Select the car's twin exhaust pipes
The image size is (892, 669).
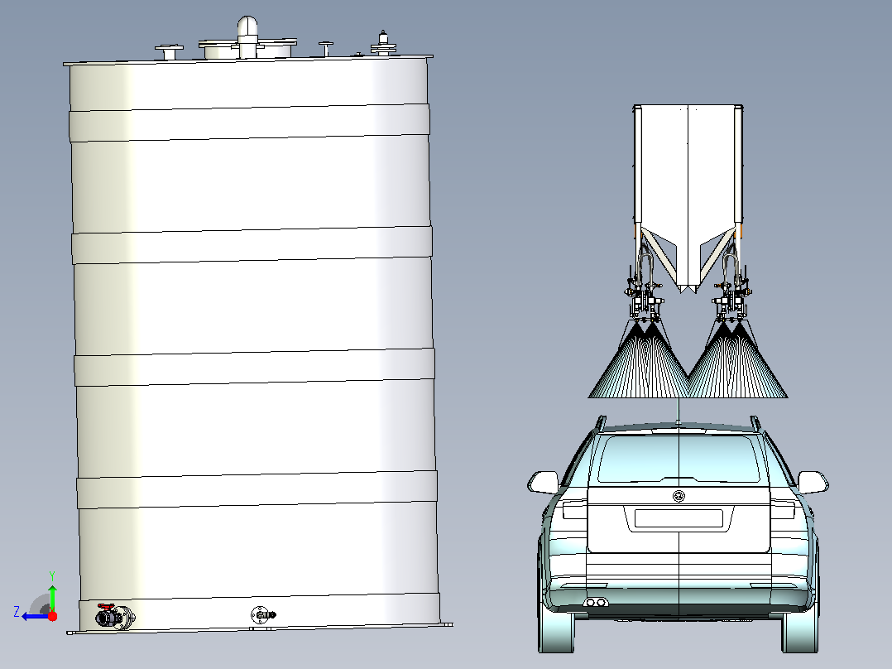coord(596,602)
